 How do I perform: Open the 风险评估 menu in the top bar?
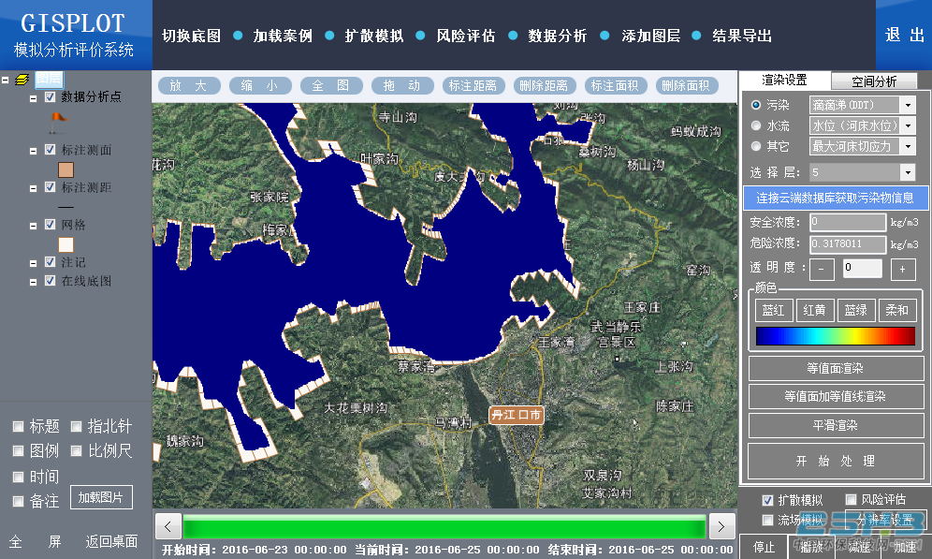pos(466,36)
